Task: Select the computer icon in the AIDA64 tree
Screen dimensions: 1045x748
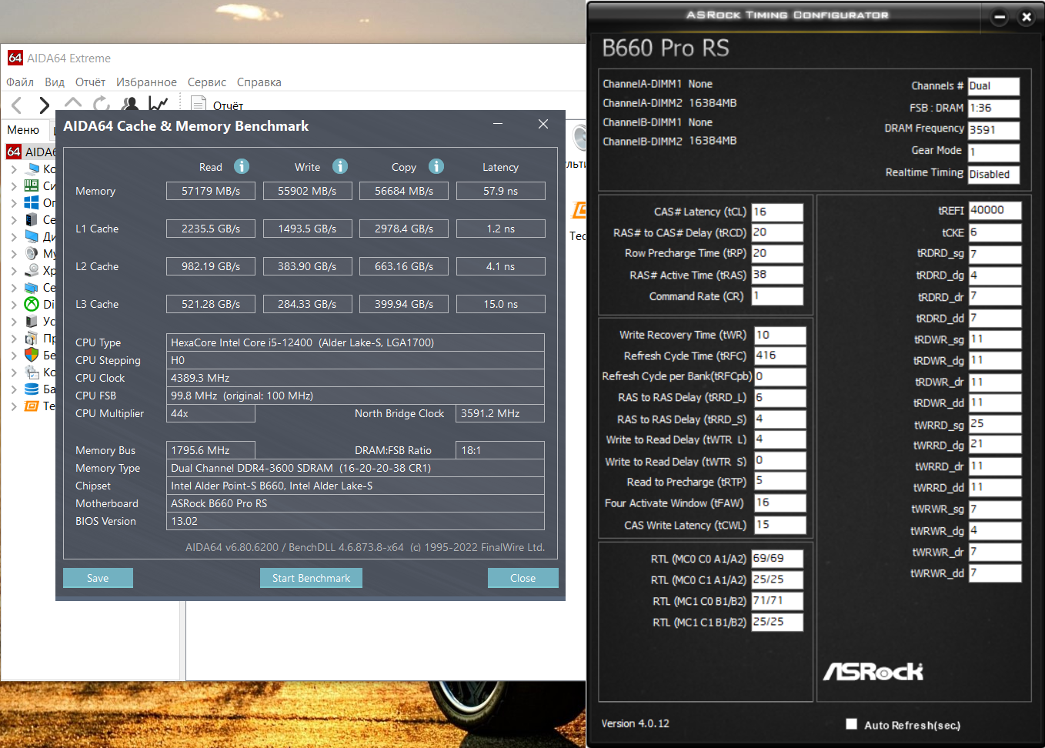Action: (x=33, y=169)
